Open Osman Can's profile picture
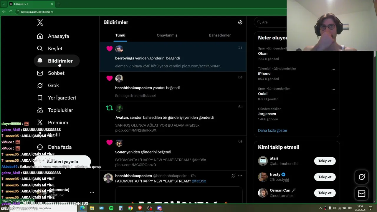 [263, 193]
